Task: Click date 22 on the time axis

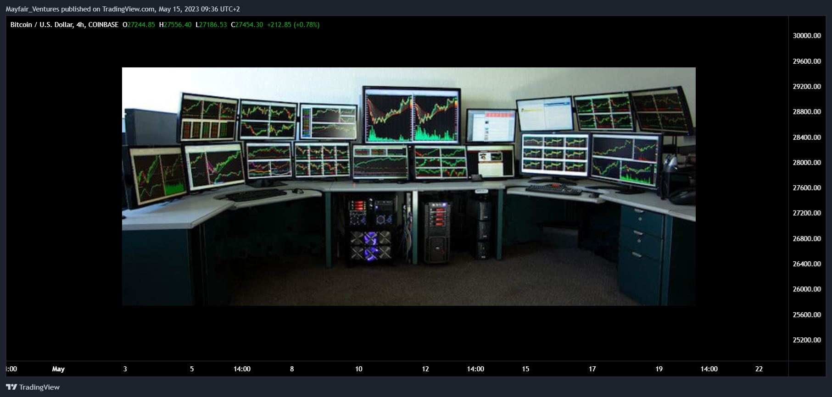Action: coord(759,369)
